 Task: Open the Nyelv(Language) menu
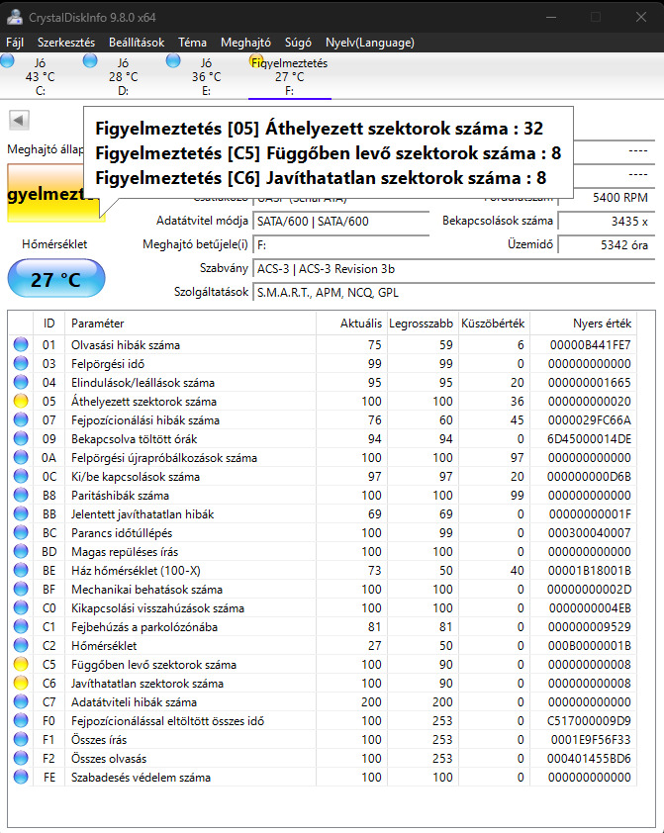[370, 43]
